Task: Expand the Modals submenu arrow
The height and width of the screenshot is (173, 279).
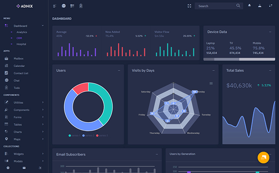Action: 43,161
